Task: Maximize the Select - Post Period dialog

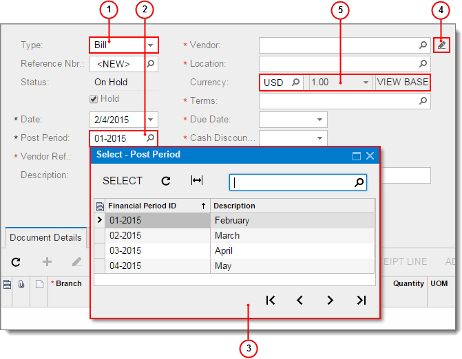Action: pos(357,155)
